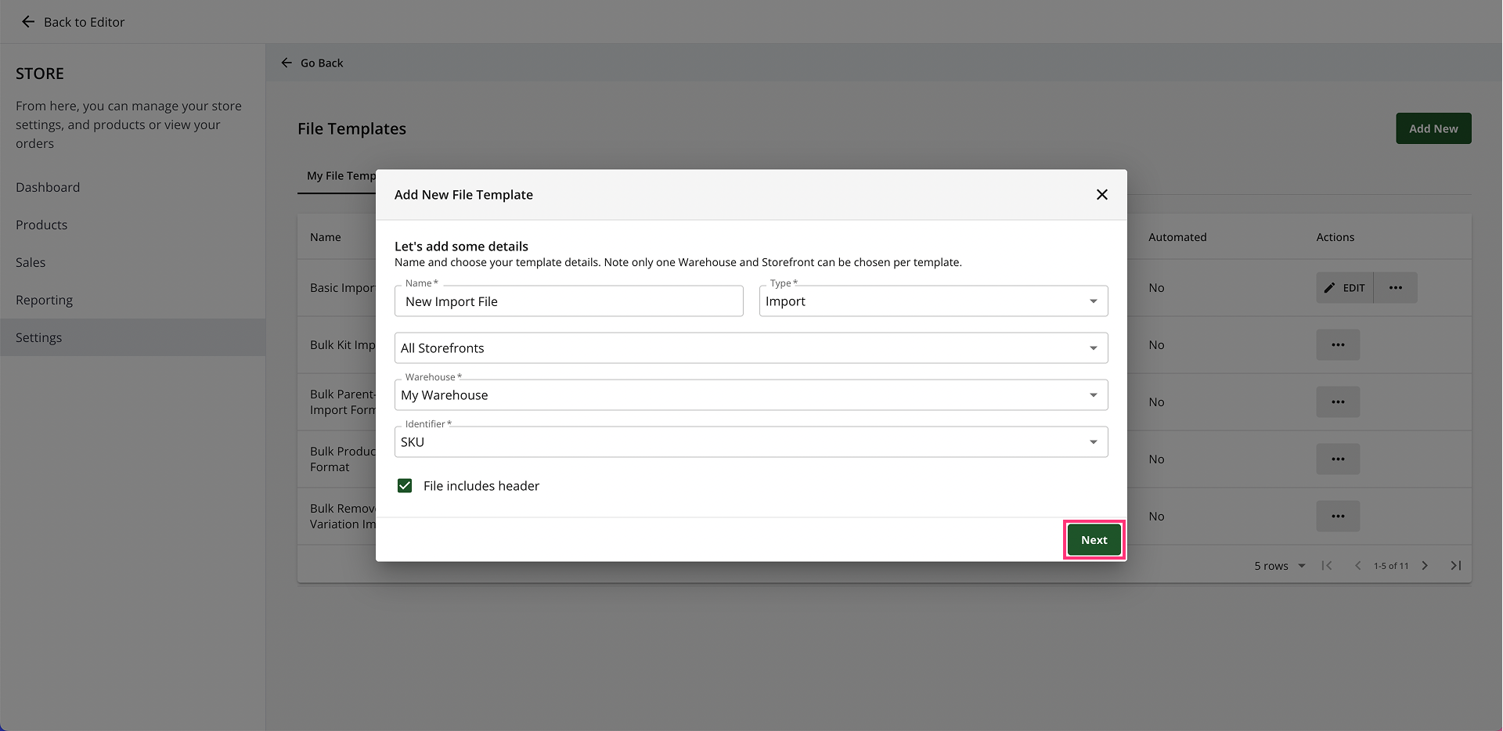Click the Add New button
Image resolution: width=1503 pixels, height=731 pixels.
pos(1433,128)
